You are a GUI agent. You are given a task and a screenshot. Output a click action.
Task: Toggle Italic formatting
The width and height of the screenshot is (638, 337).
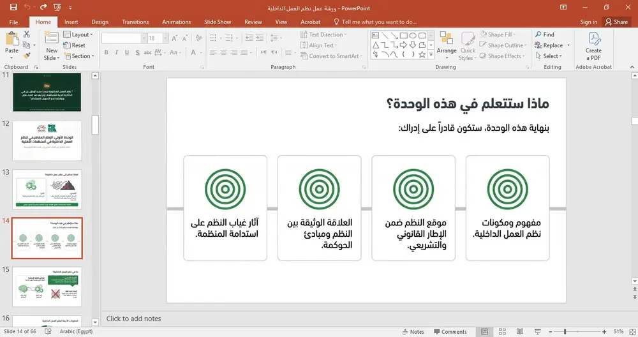coord(116,52)
